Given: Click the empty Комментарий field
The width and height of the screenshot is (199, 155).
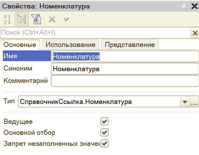Looking at the screenshot, I should pos(125,81).
